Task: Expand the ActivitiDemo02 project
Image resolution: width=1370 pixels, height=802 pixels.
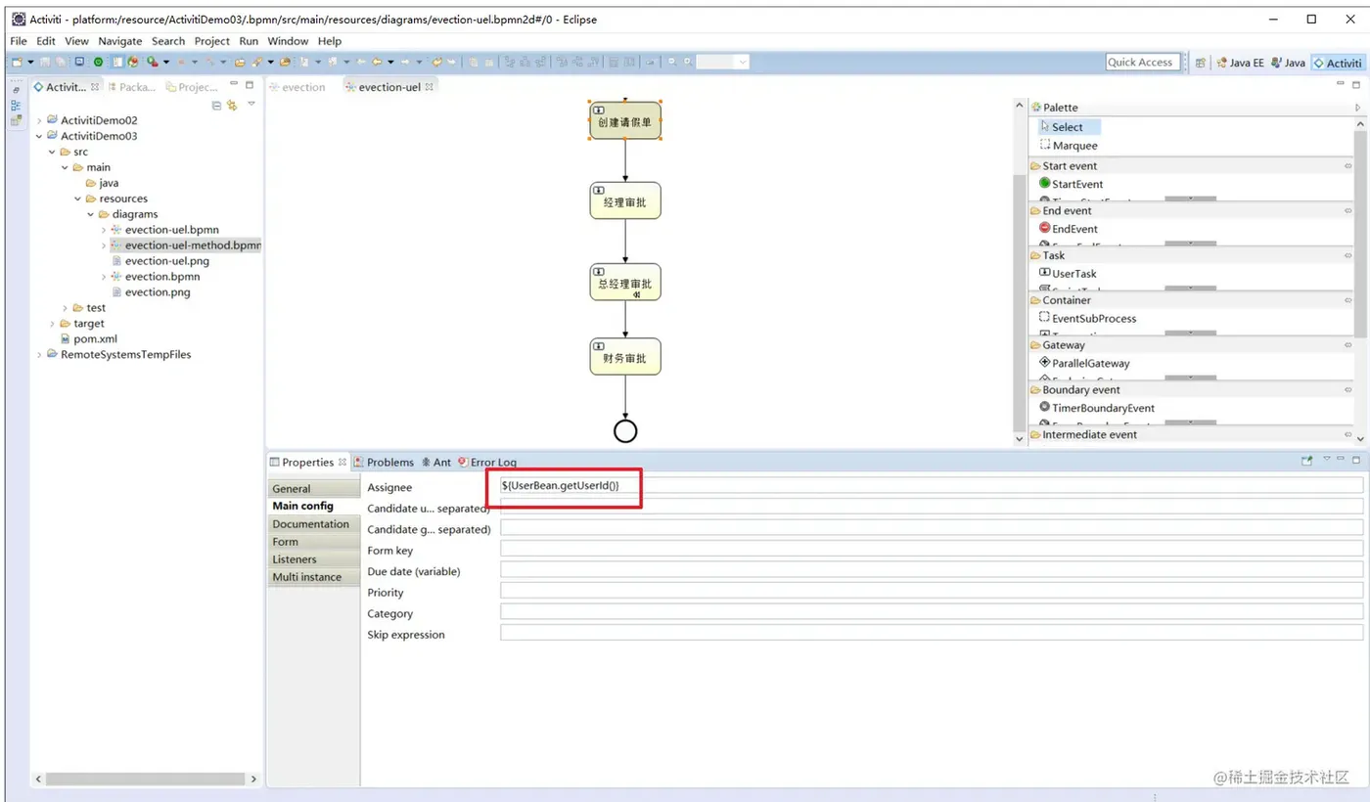Action: (39, 120)
